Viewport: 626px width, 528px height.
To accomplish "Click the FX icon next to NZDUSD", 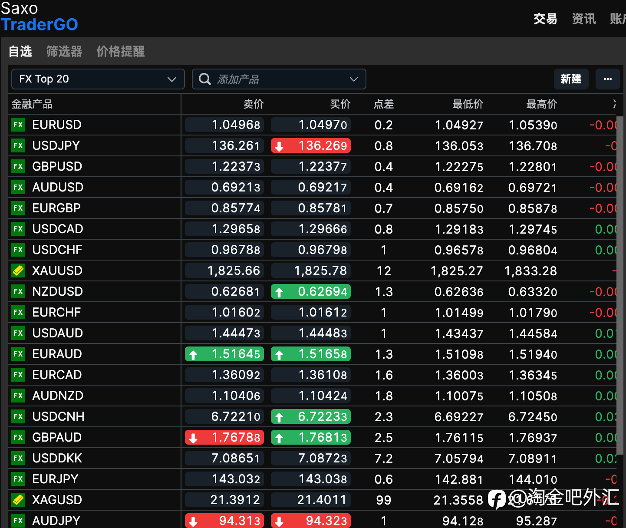I will 18,291.
